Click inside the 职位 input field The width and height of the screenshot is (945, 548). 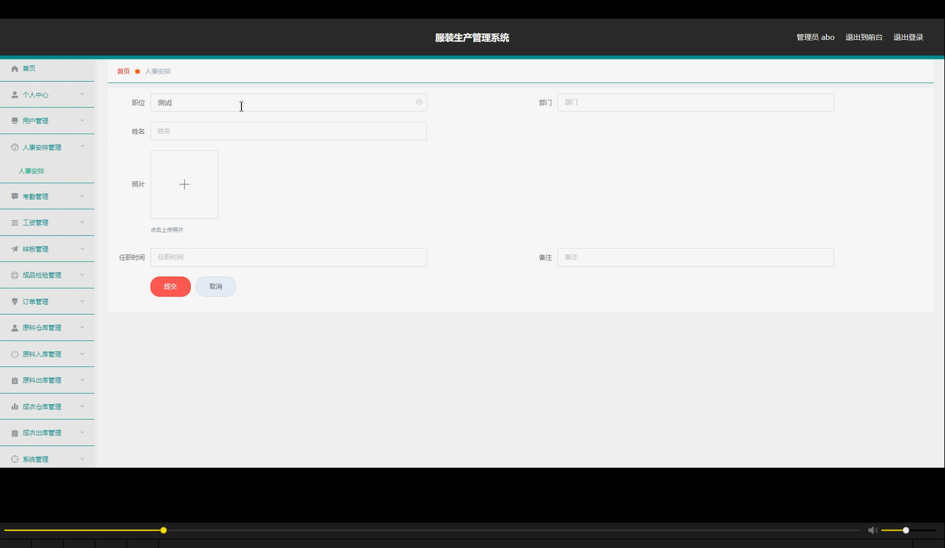(x=289, y=102)
